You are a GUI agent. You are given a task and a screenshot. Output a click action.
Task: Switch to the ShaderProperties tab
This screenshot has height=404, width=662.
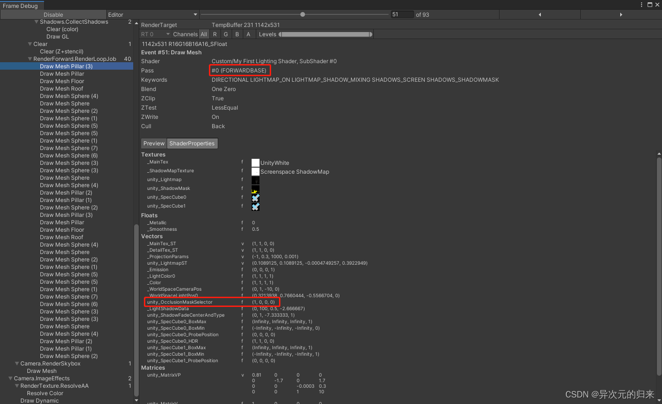coord(192,143)
